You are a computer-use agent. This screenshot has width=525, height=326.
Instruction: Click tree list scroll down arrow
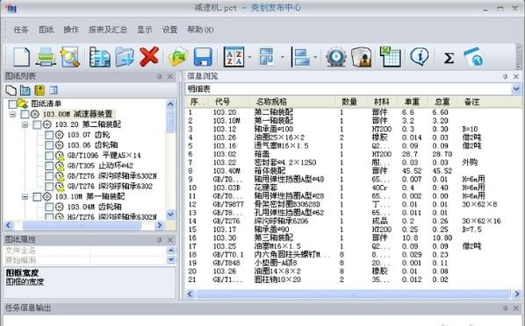pos(170,215)
